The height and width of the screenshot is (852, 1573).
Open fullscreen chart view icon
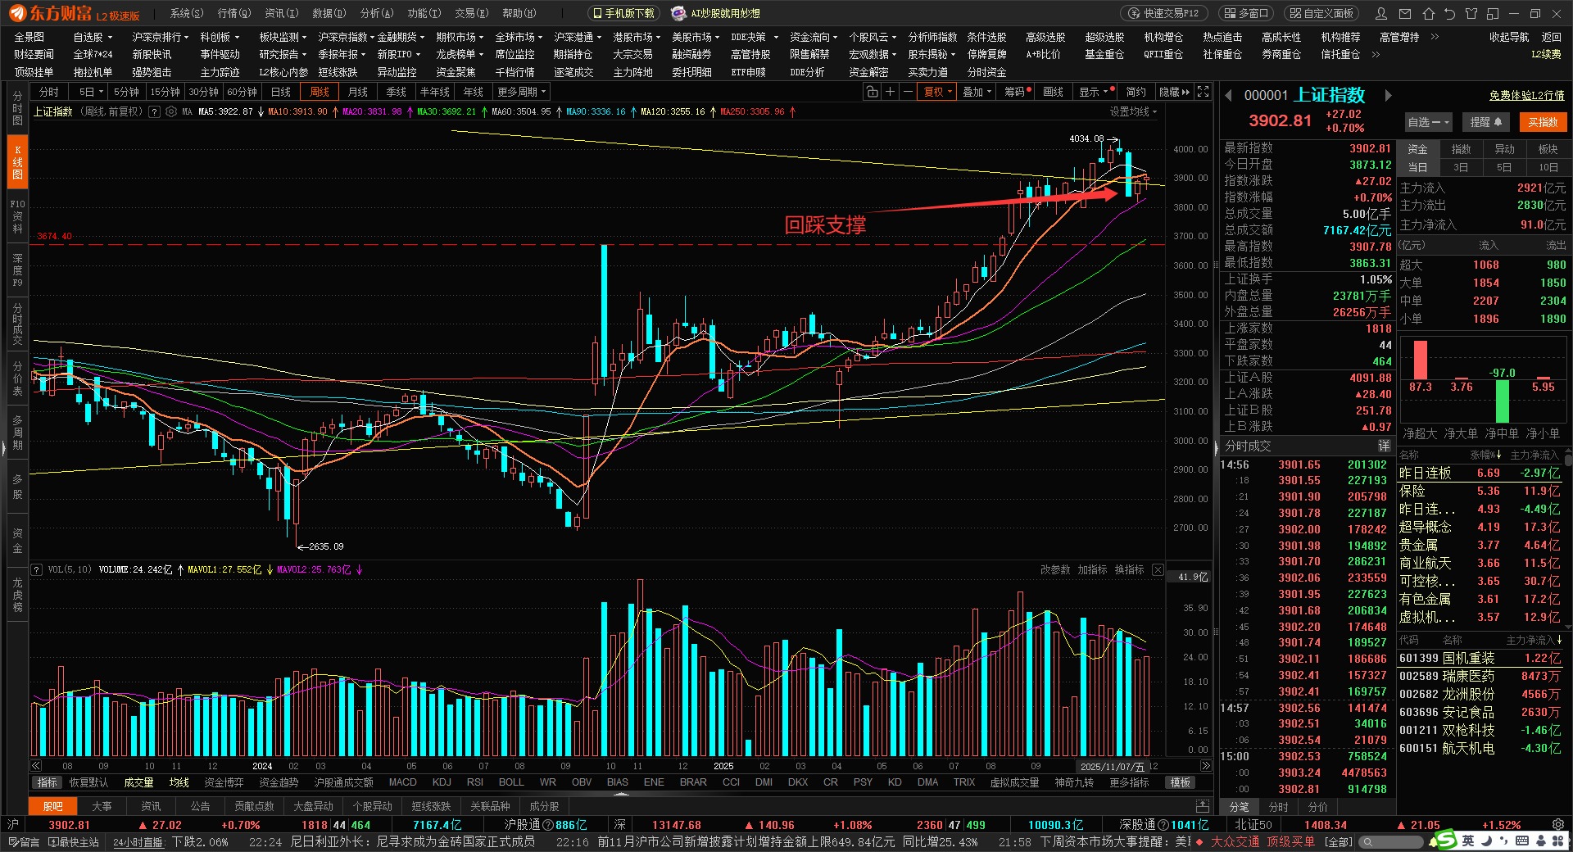1203,92
